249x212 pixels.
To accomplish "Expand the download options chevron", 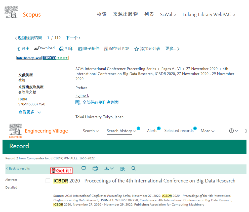I will coord(112,168).
